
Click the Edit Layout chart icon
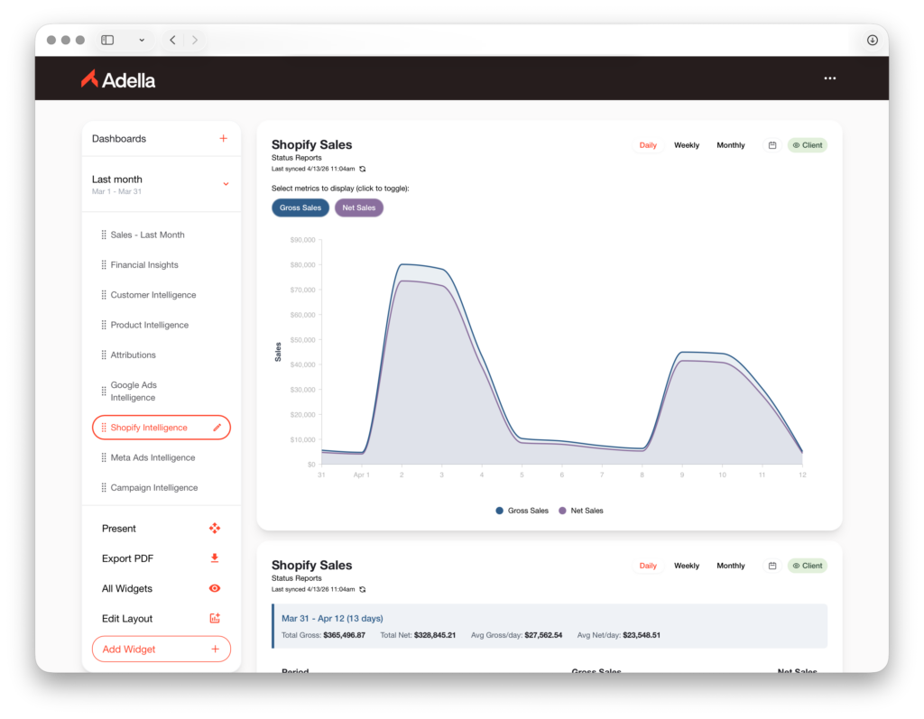pyautogui.click(x=215, y=619)
